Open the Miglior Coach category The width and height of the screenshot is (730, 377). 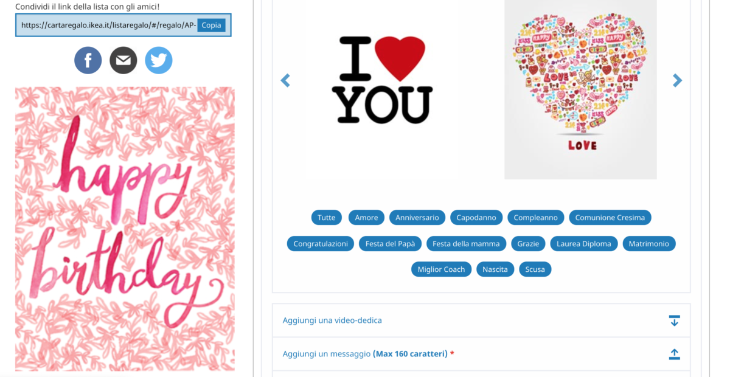(441, 269)
